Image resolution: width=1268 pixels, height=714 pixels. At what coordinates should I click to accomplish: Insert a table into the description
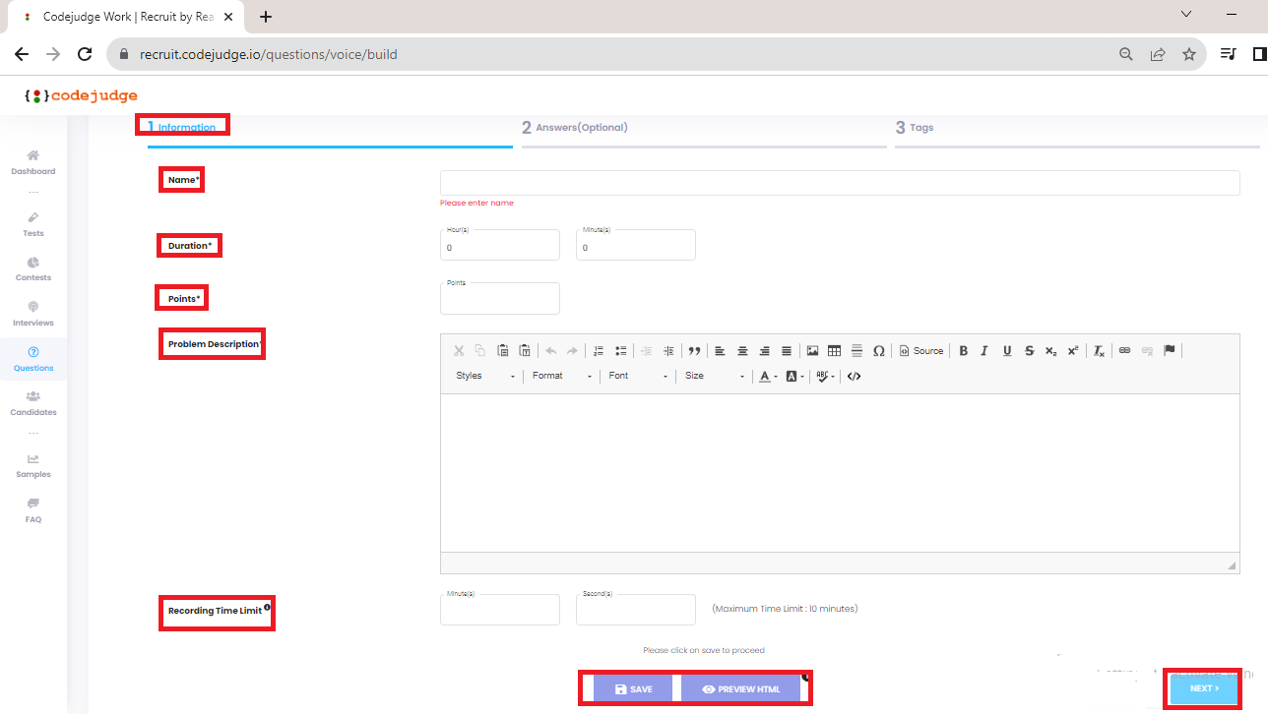tap(835, 351)
